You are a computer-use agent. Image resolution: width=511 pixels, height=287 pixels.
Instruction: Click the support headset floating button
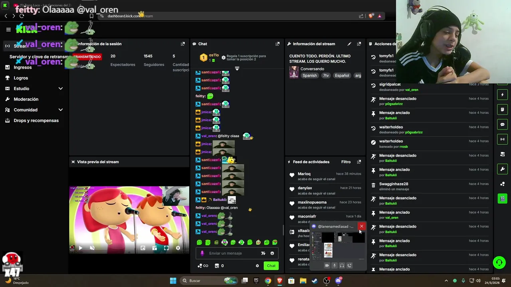tap(499, 262)
